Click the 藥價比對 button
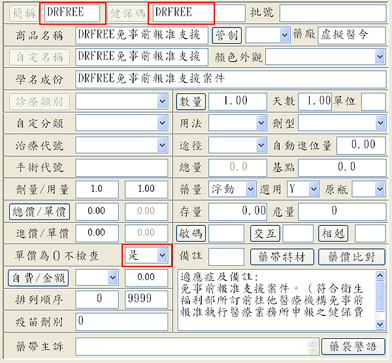392x363 pixels. pyautogui.click(x=351, y=257)
